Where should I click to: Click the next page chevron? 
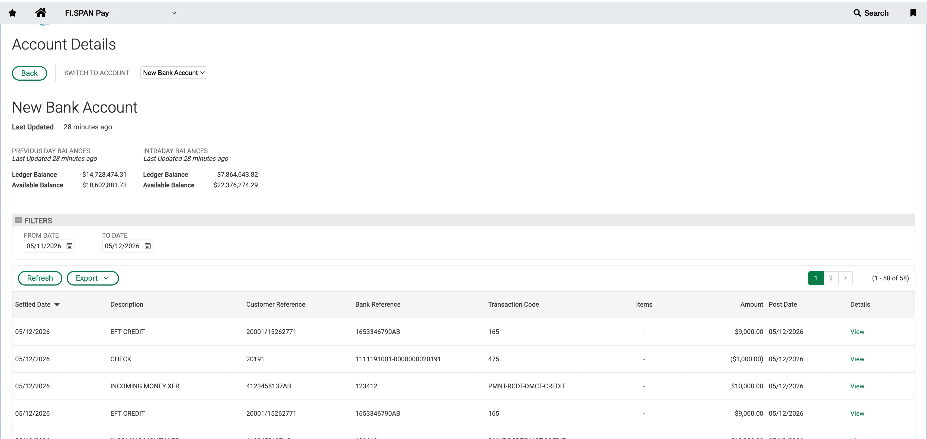coord(845,278)
